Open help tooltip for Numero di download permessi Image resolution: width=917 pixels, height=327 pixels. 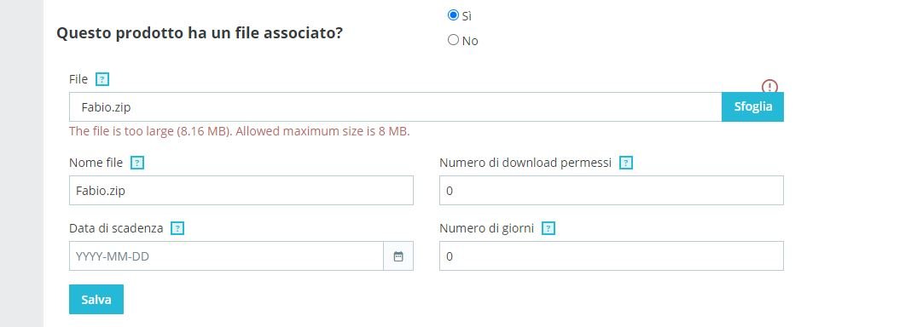[x=626, y=163]
